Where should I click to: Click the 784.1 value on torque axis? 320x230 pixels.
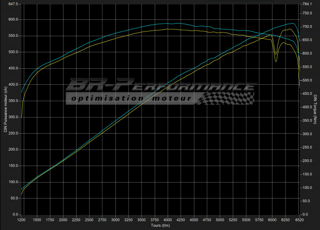click(307, 4)
